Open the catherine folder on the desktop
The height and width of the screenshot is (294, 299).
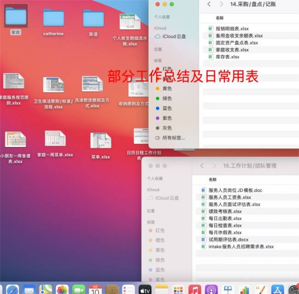coord(53,18)
